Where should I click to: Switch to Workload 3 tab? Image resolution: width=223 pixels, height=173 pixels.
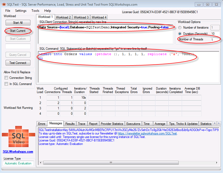[81, 17]
